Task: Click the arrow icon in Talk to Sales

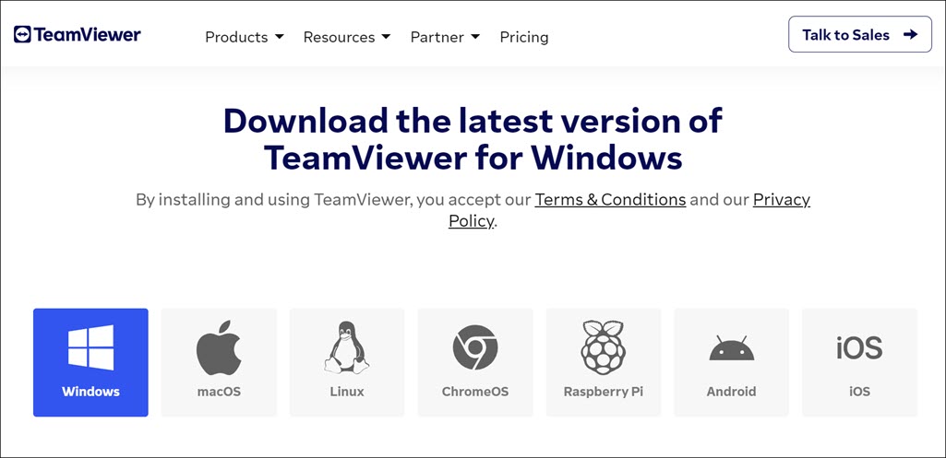Action: (x=910, y=35)
